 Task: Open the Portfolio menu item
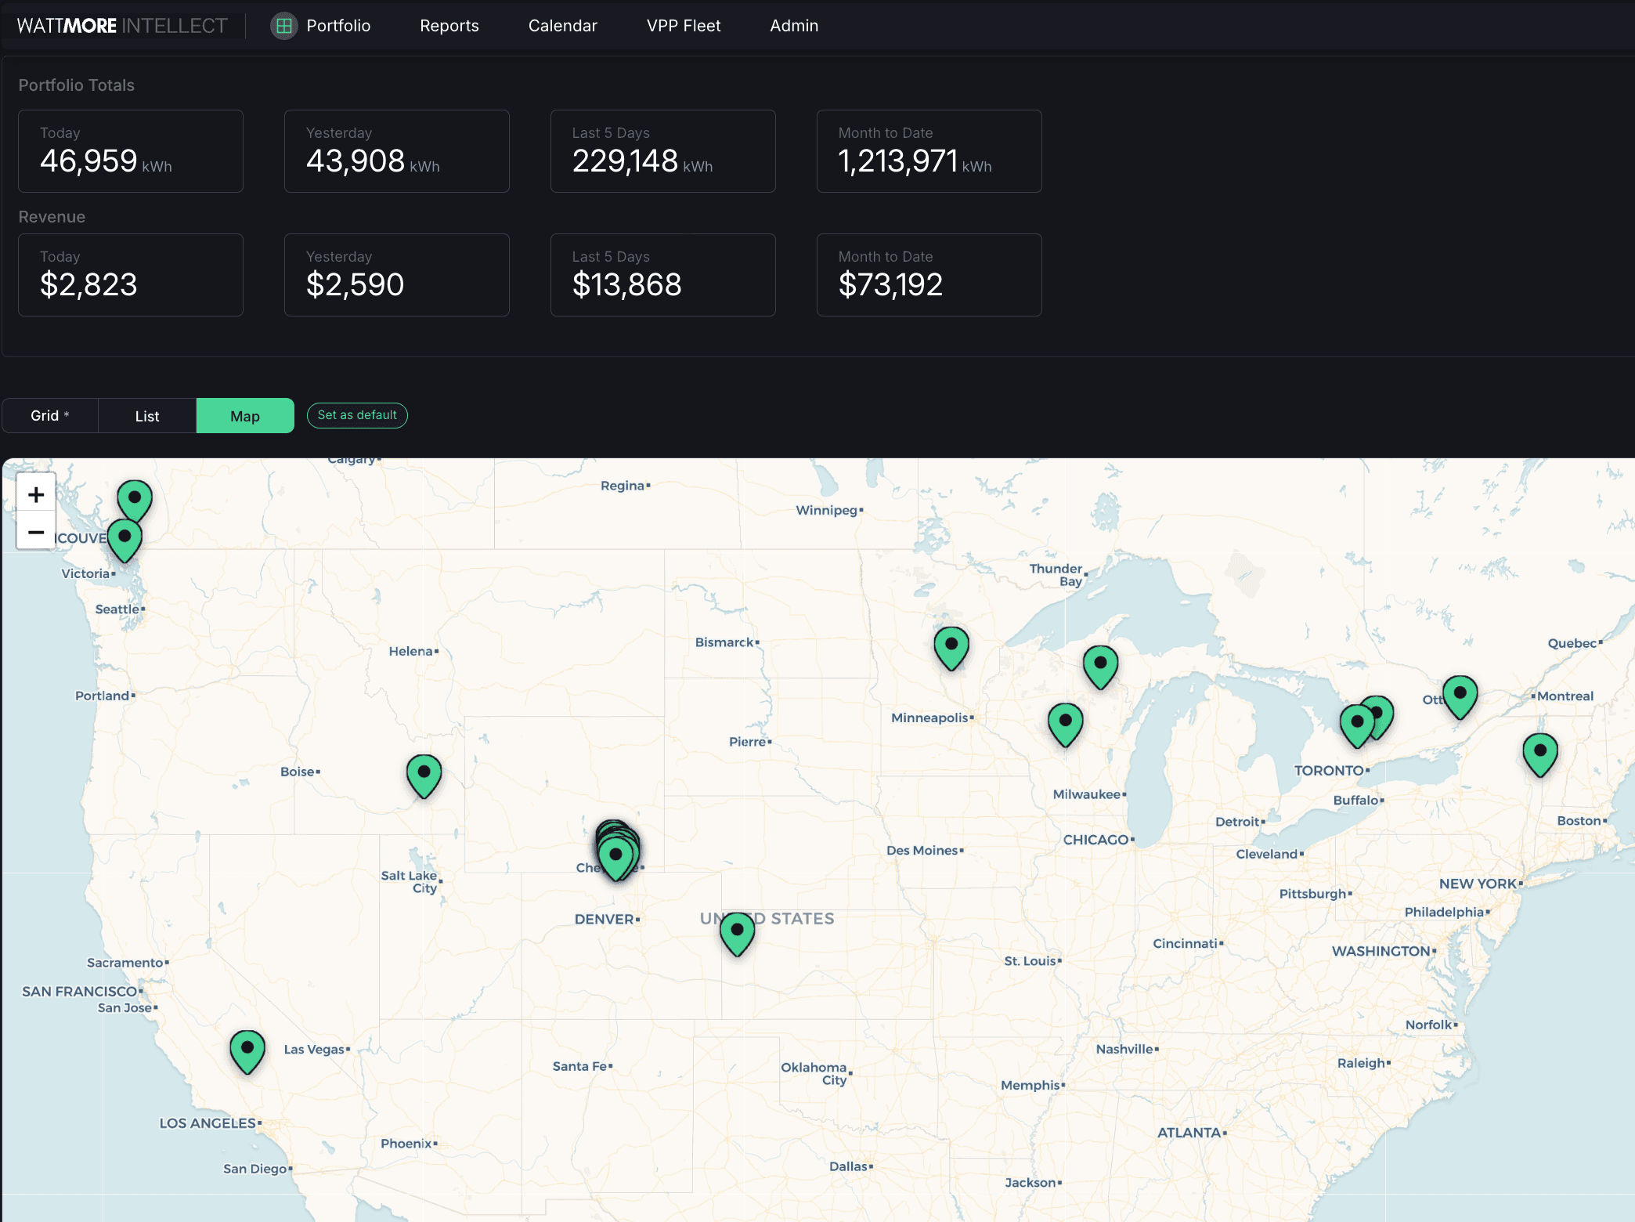(x=338, y=26)
